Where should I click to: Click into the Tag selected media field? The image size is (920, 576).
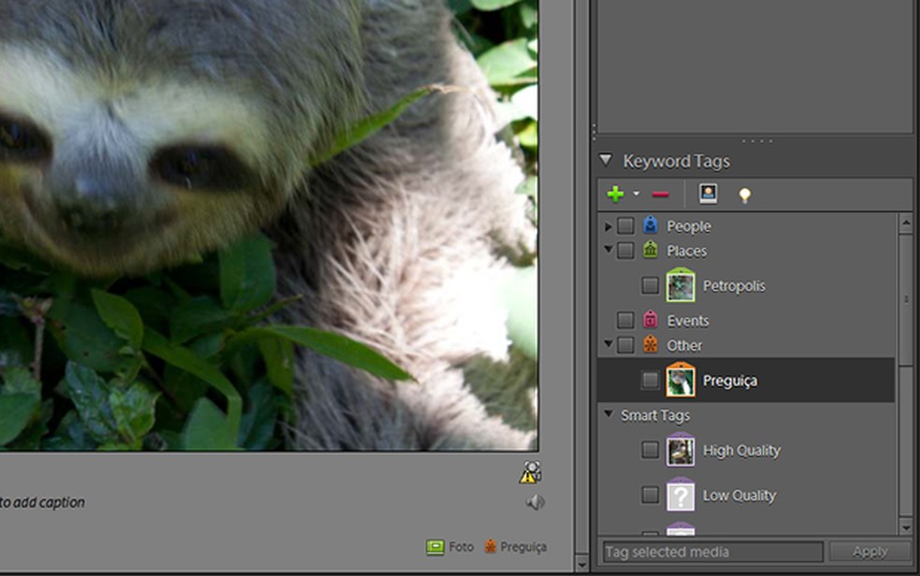pyautogui.click(x=712, y=552)
